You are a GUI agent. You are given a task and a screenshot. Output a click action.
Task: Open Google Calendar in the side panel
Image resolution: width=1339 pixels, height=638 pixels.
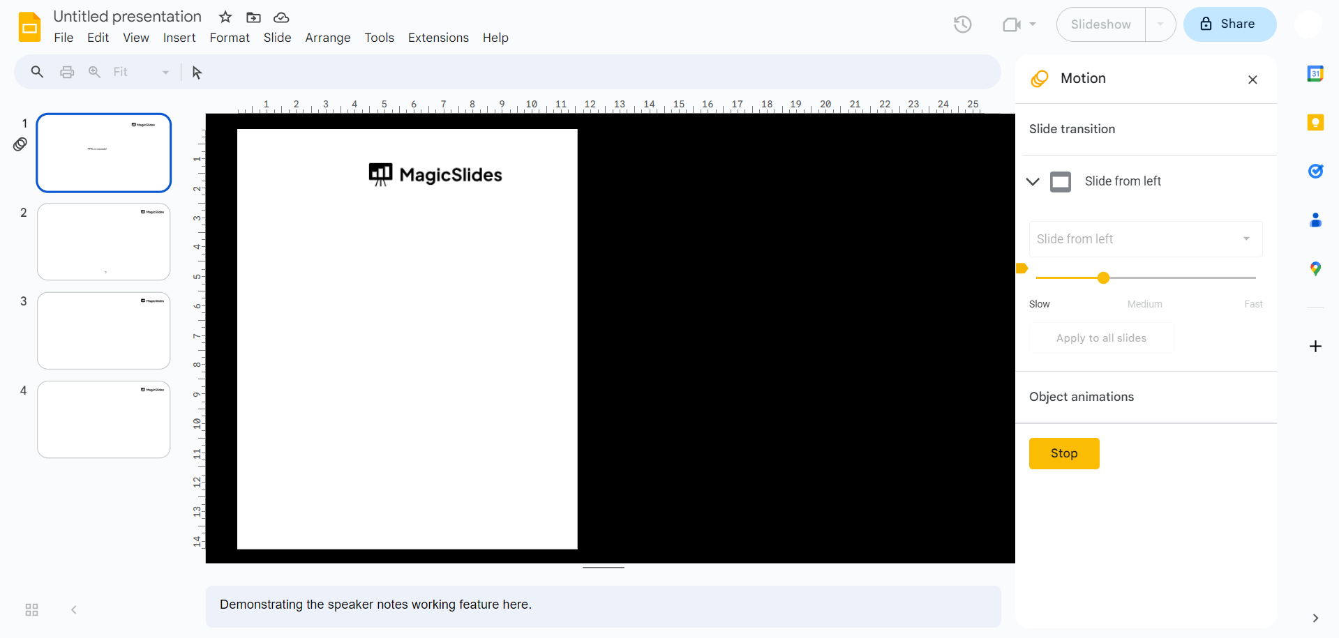[1316, 73]
